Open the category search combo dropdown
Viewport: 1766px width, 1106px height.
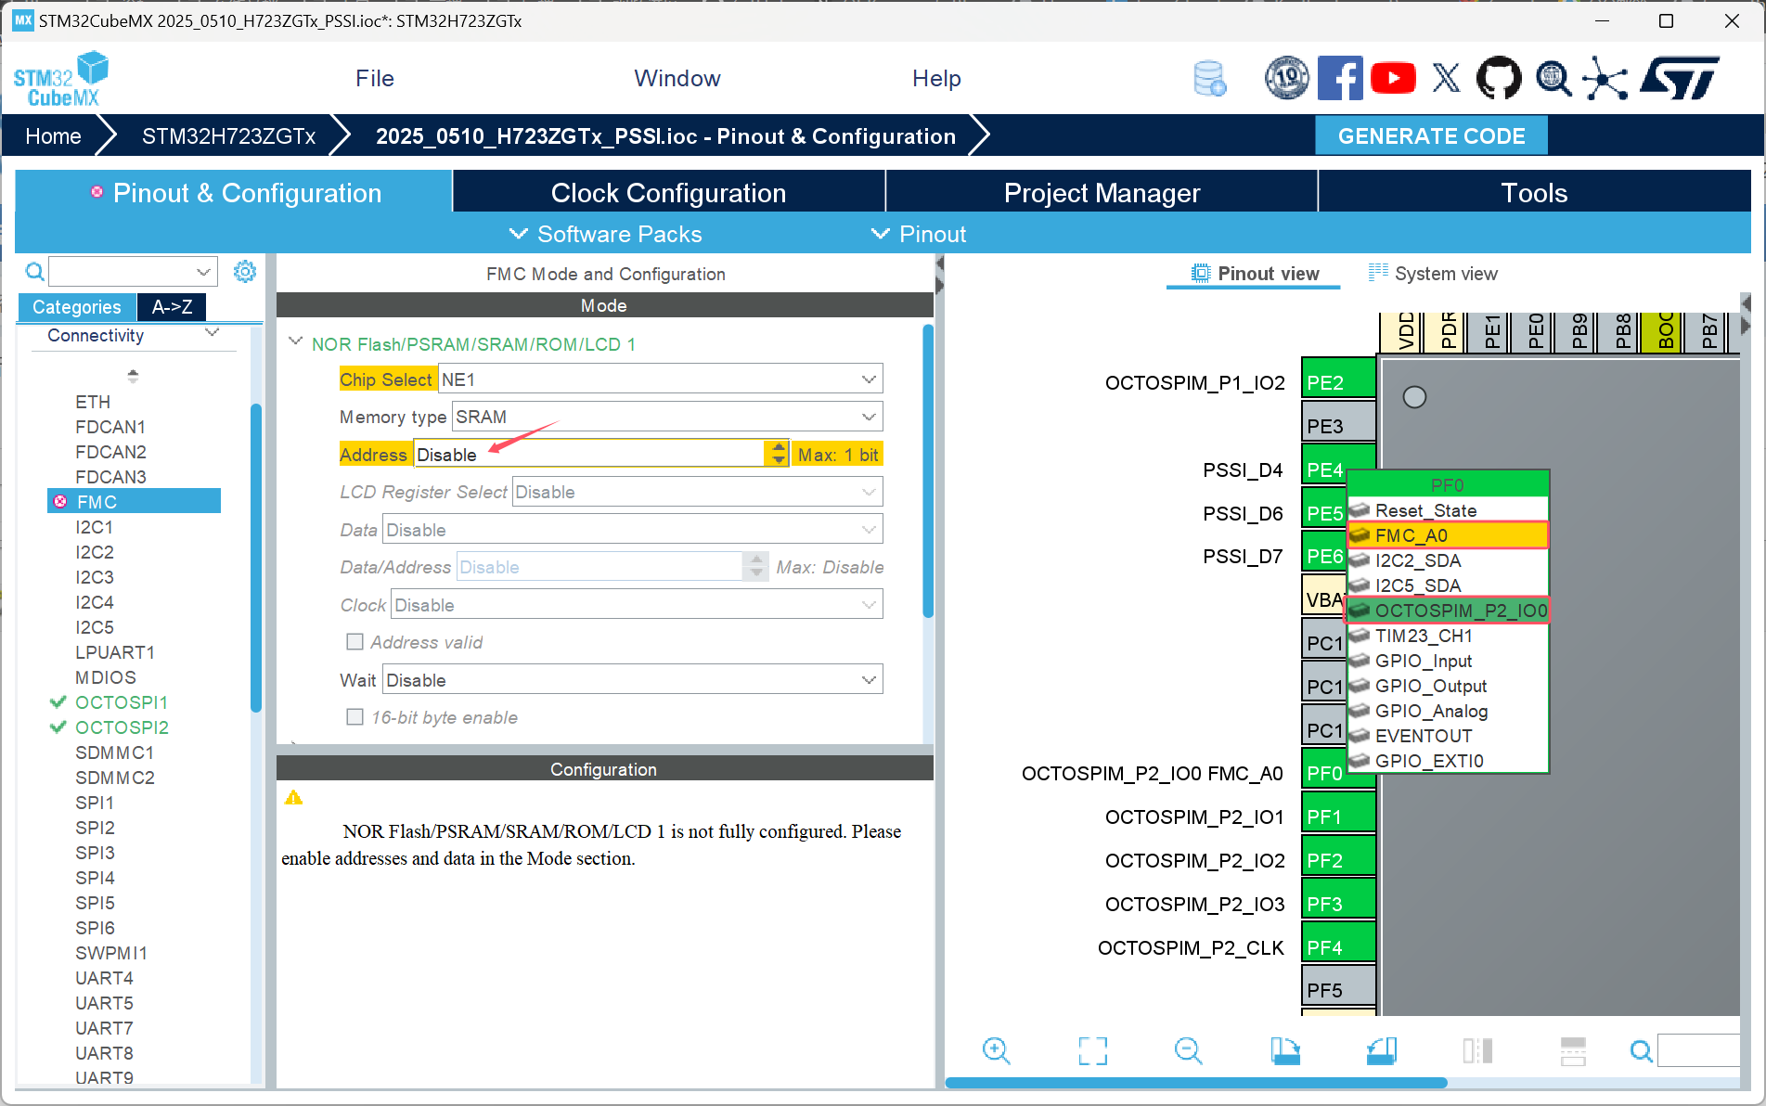coord(203,272)
